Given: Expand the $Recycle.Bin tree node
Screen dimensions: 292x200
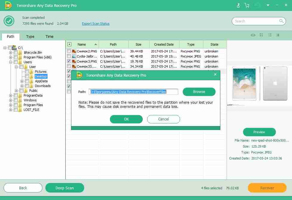Looking at the screenshot, I should click(x=11, y=52).
